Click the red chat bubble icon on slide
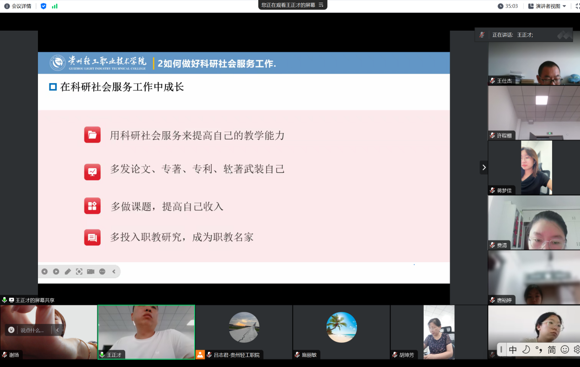580x367 pixels. point(92,238)
